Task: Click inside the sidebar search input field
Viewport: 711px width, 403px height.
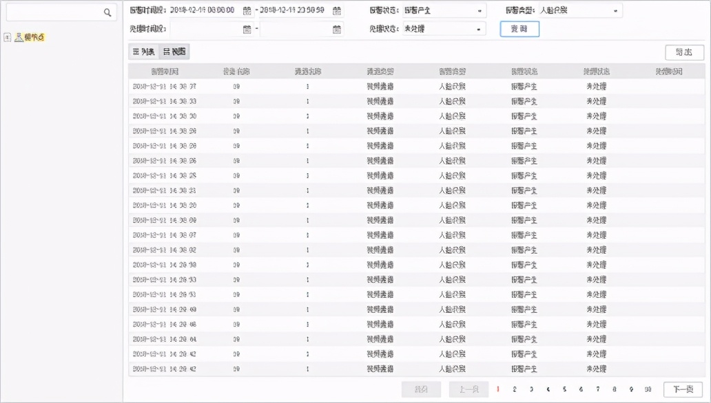Action: pos(55,12)
